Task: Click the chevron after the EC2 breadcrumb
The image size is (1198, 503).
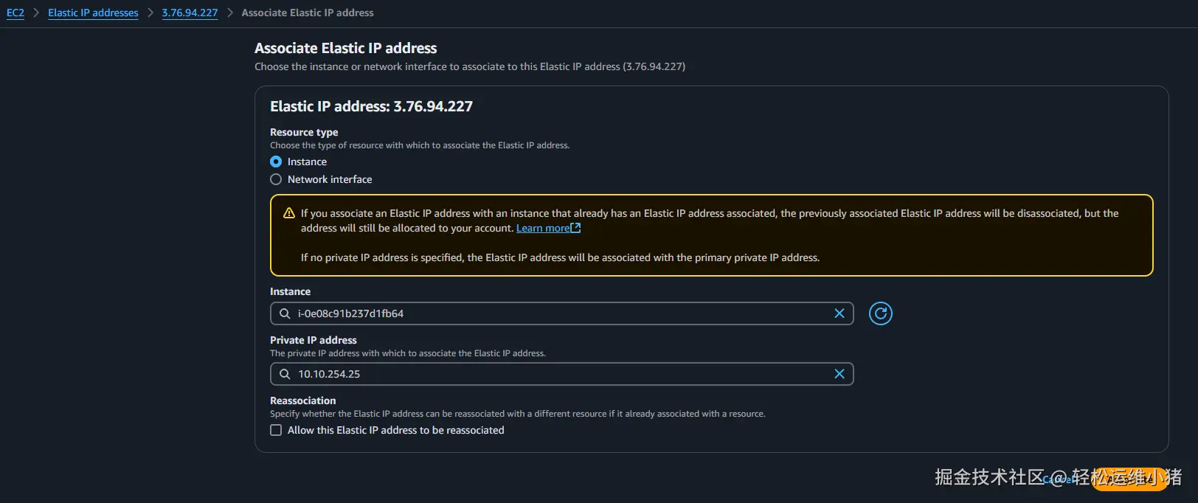Action: pyautogui.click(x=36, y=13)
